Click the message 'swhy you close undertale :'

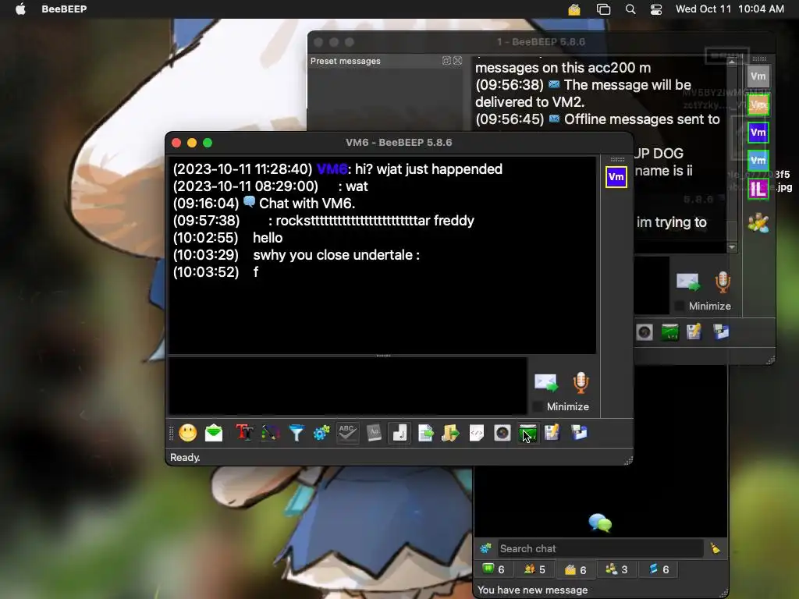pos(336,255)
